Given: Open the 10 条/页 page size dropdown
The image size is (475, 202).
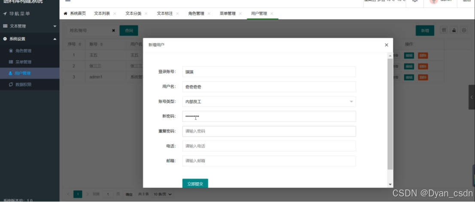Looking at the screenshot, I should click(x=162, y=194).
